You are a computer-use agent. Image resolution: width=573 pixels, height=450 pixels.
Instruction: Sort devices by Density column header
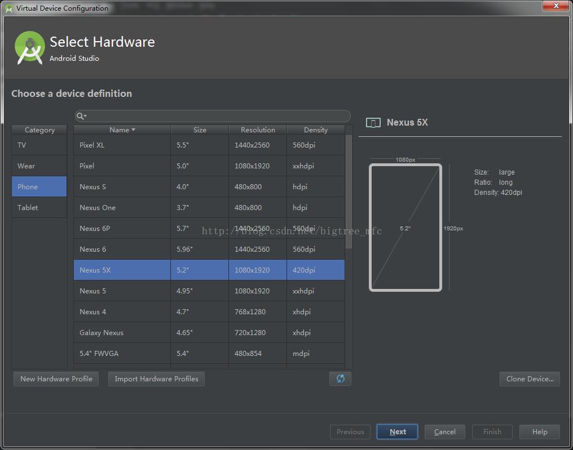point(316,130)
